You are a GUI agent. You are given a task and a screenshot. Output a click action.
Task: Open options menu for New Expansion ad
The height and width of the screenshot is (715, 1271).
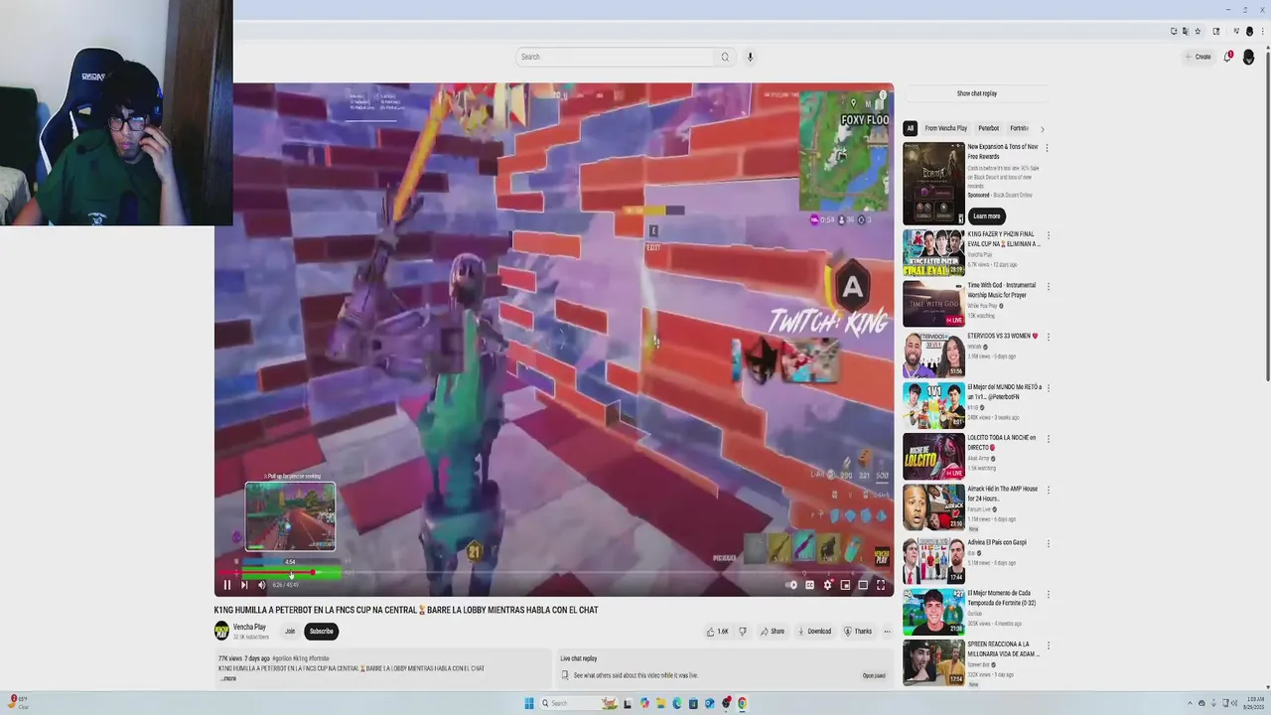1047,148
